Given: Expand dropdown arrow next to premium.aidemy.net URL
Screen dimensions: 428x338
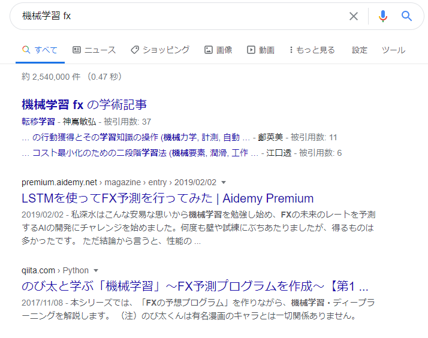Looking at the screenshot, I should 224,183.
